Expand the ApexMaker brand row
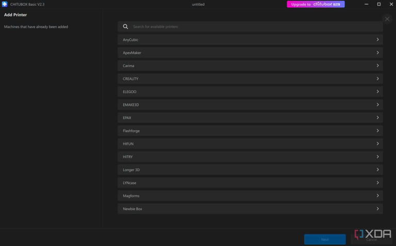 pos(250,53)
